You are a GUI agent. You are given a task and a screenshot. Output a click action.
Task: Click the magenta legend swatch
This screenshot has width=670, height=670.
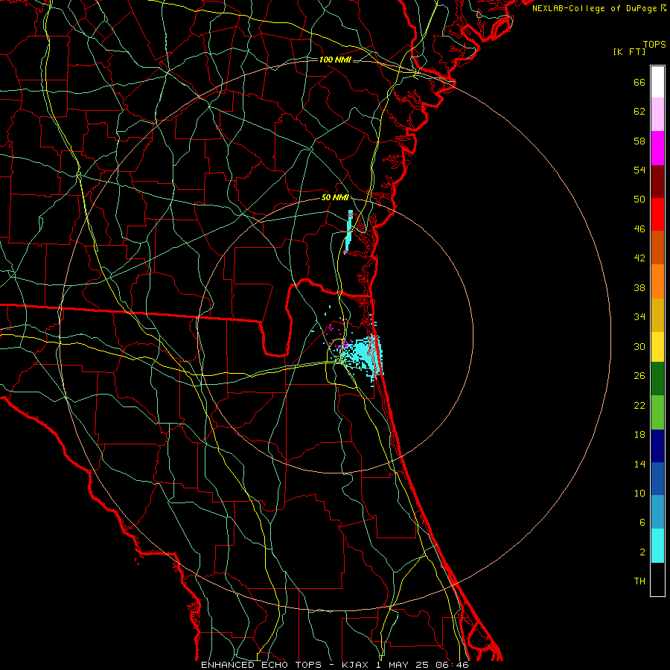(657, 148)
